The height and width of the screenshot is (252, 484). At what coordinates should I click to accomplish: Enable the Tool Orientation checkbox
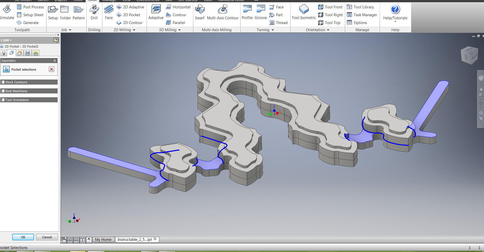pos(3,100)
